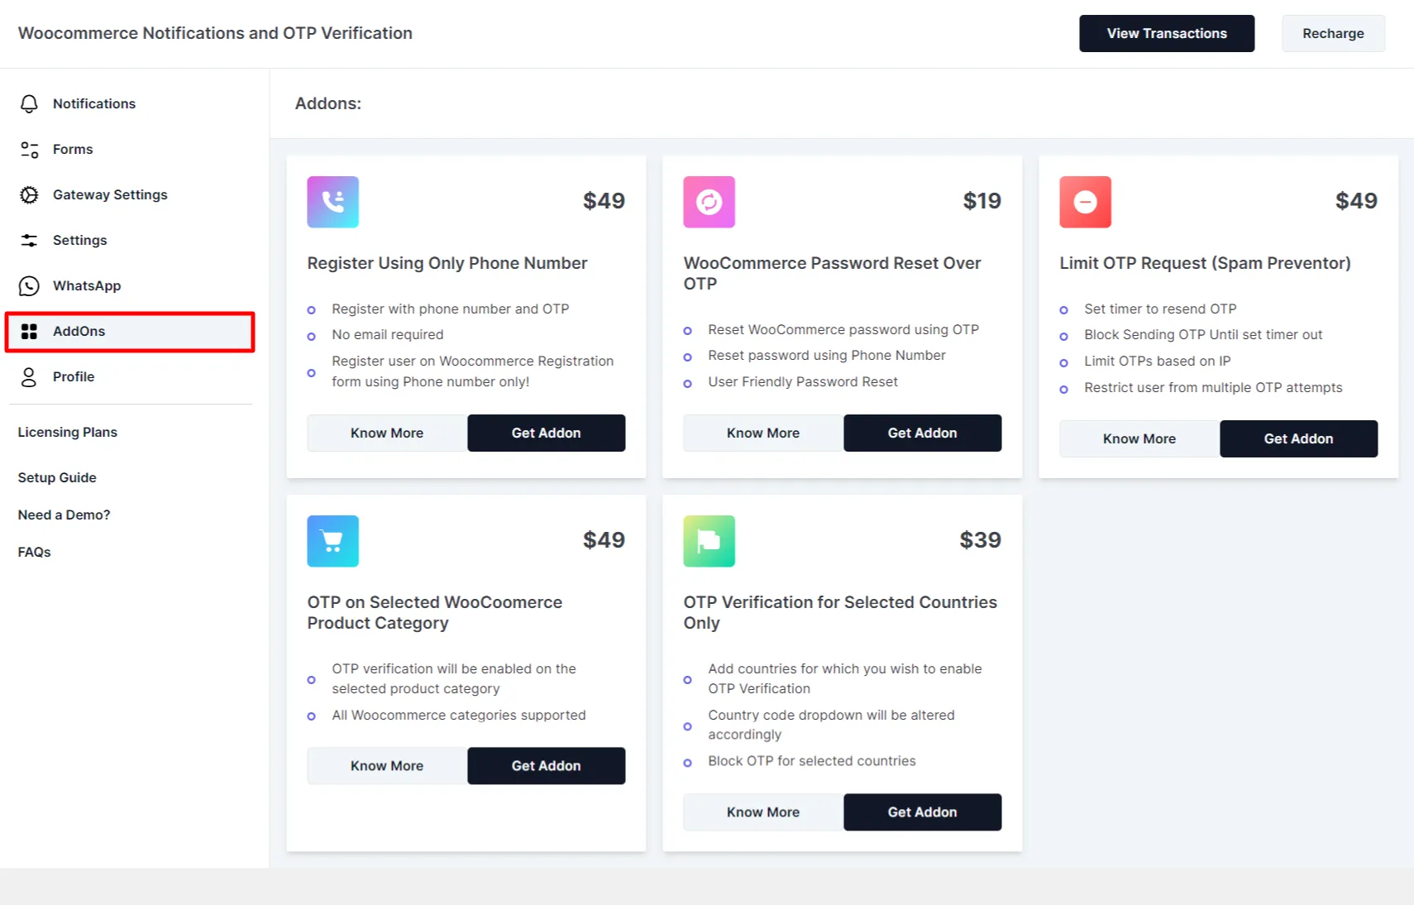Open the Profile page
Viewport: 1414px width, 905px height.
(x=130, y=376)
